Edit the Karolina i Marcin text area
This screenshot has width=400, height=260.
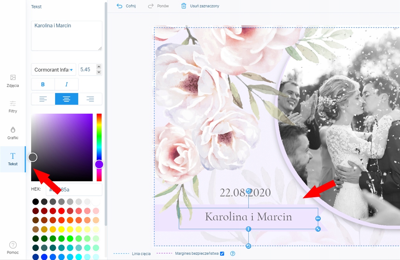click(x=67, y=36)
